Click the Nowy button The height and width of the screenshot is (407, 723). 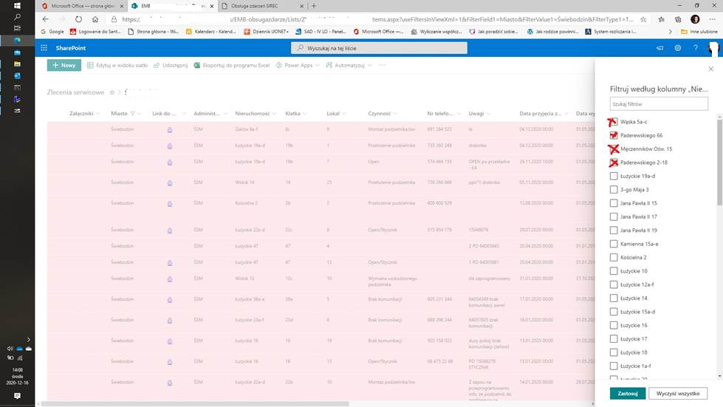[x=64, y=66]
